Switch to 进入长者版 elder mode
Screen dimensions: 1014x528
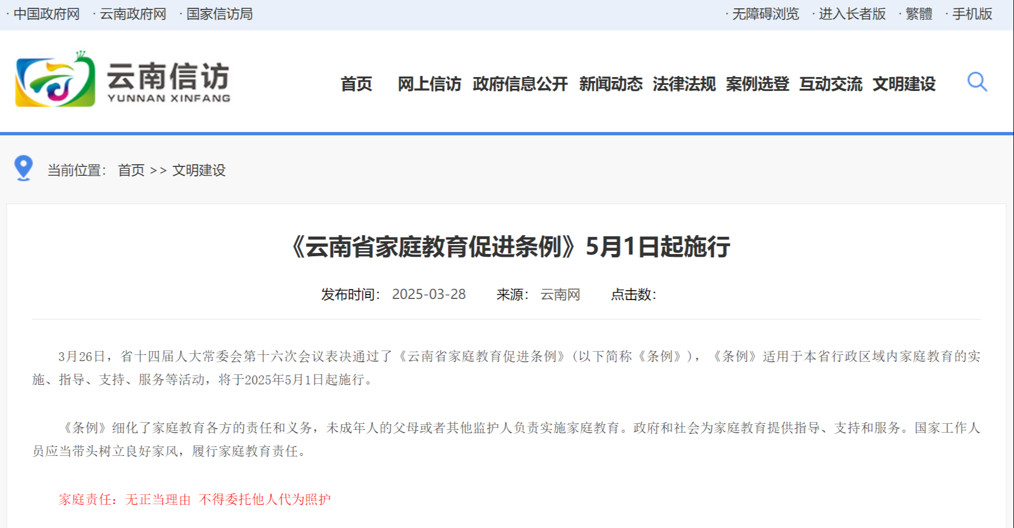point(852,14)
